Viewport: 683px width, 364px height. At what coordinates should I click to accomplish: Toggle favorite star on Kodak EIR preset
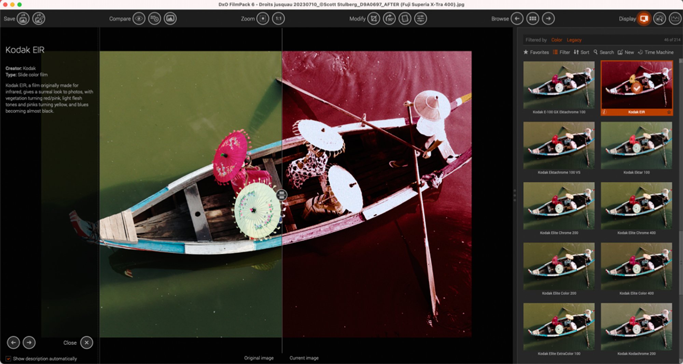[x=669, y=112]
